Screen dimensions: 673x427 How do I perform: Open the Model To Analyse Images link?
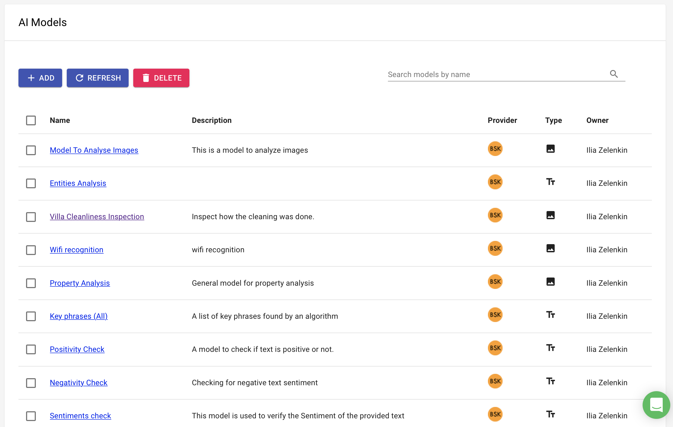[x=94, y=150]
